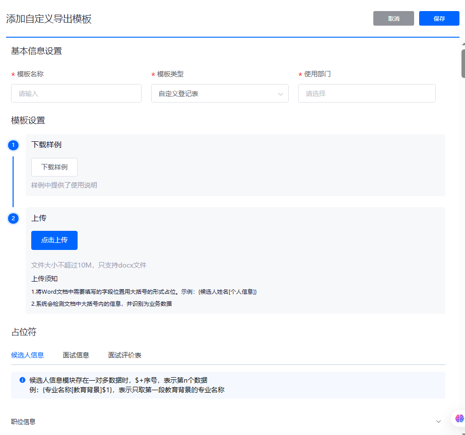Switch to the 面试信息 tab

click(76, 355)
